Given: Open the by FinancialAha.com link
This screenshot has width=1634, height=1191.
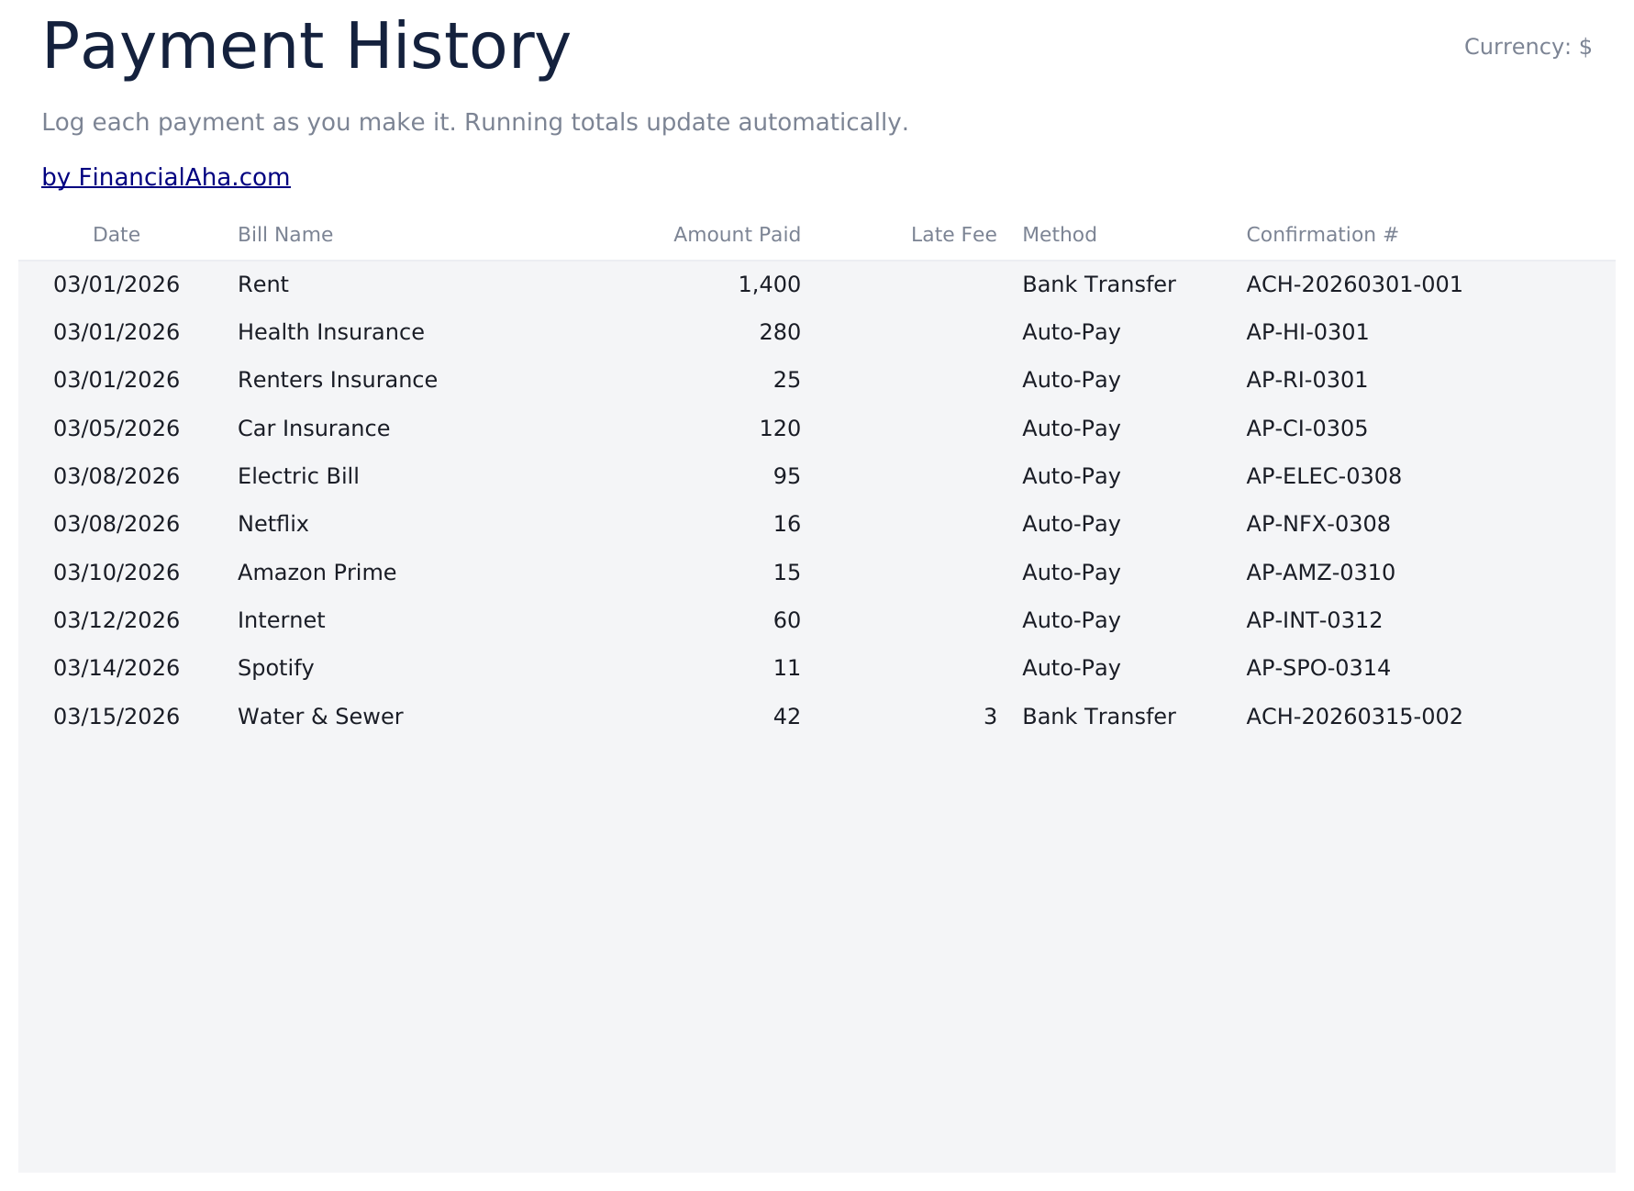Looking at the screenshot, I should 166,177.
